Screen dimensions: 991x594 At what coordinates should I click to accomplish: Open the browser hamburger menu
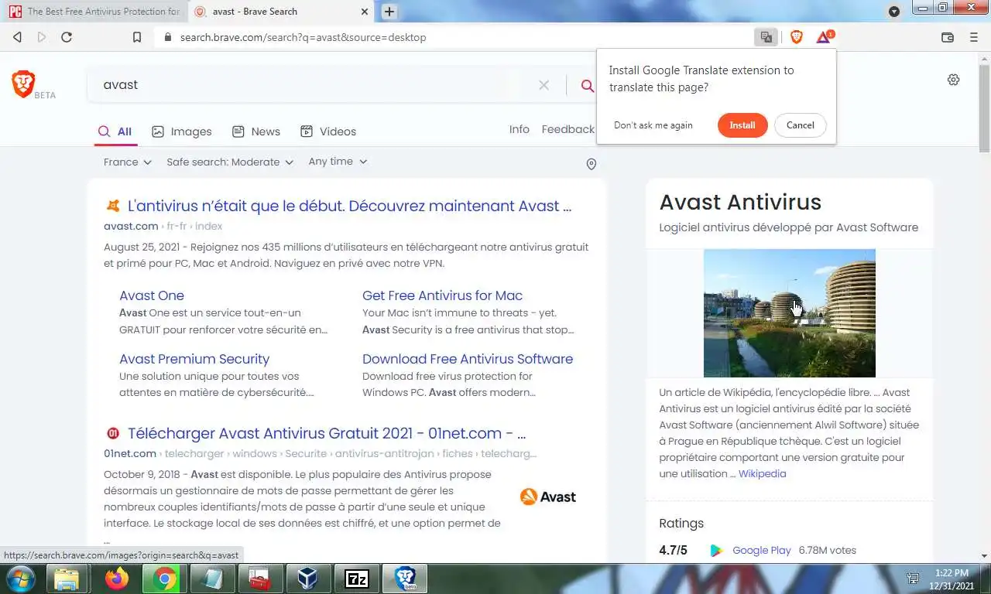coord(974,37)
